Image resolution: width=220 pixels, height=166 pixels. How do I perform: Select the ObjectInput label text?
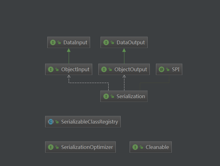(75, 69)
